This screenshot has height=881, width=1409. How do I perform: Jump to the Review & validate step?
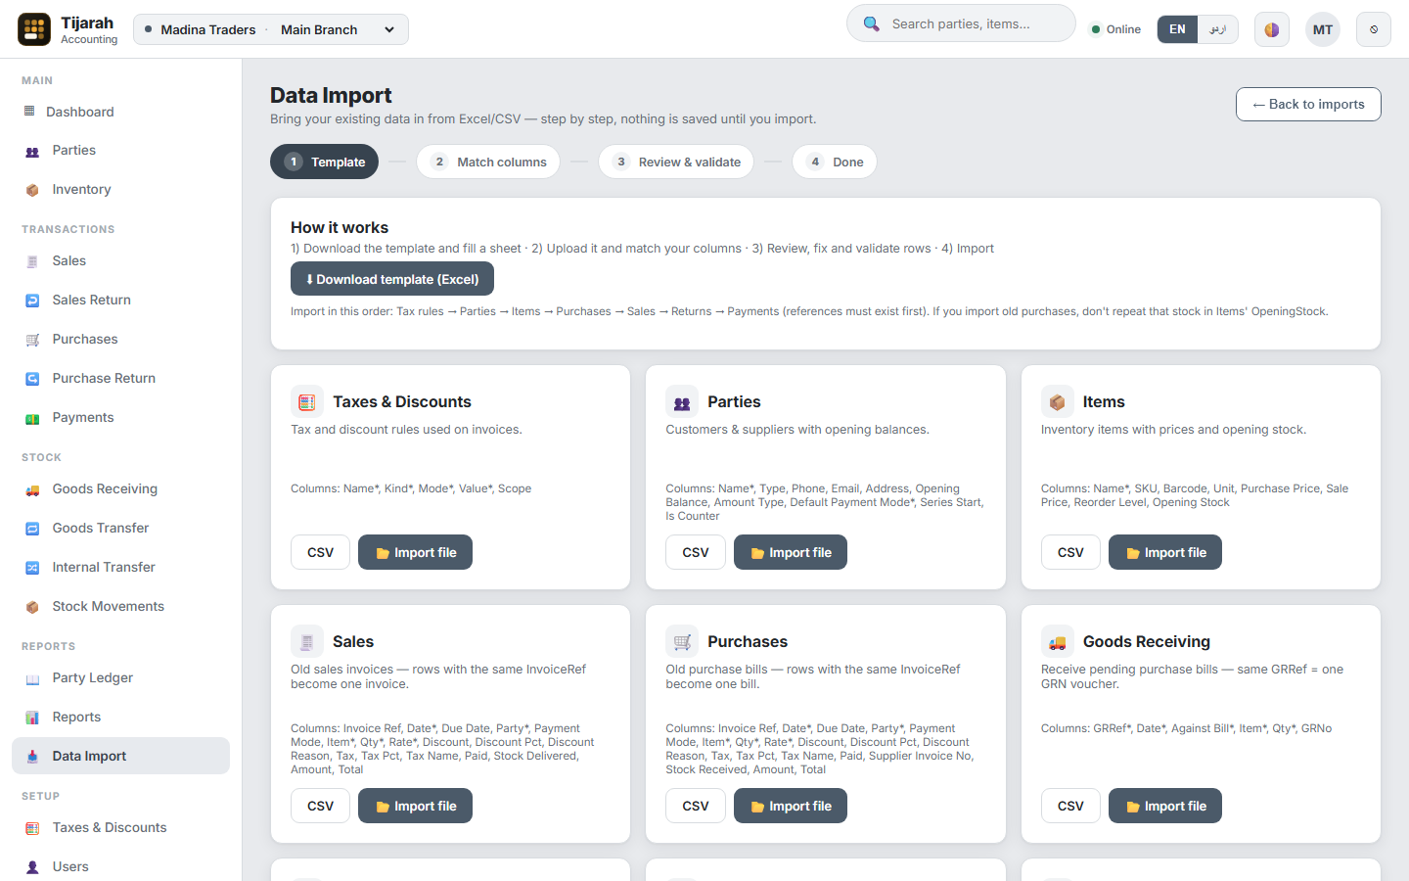(x=676, y=162)
